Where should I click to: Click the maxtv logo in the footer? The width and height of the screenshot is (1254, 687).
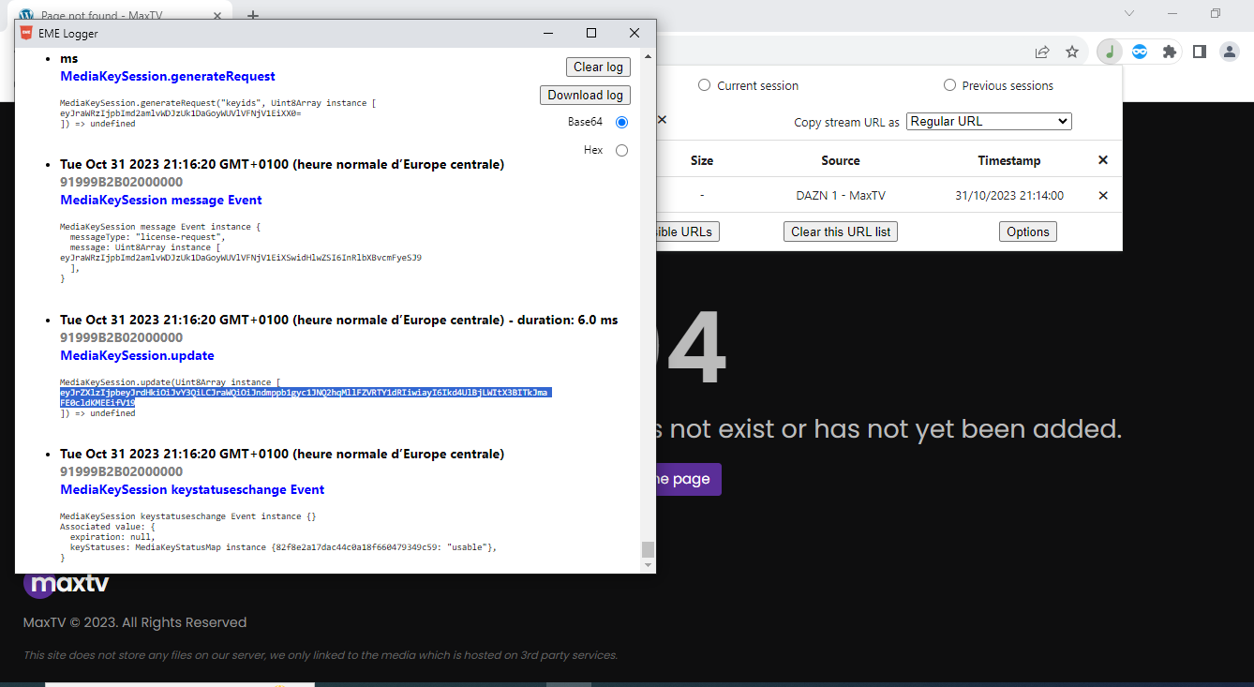[67, 583]
